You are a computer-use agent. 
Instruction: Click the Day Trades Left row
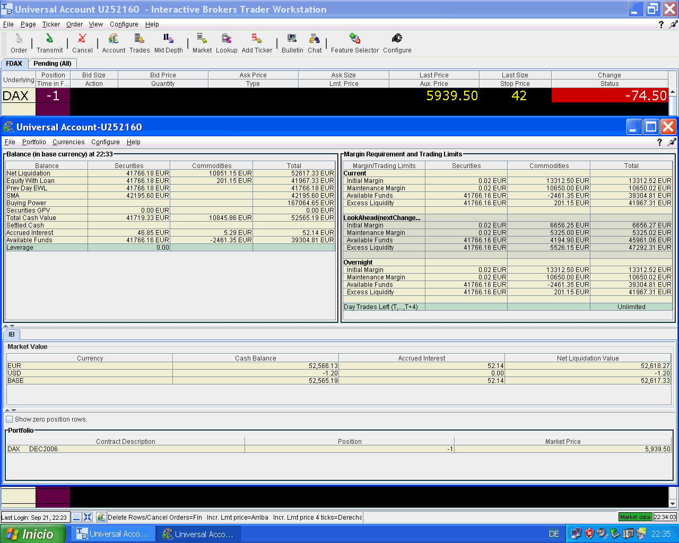(508, 307)
